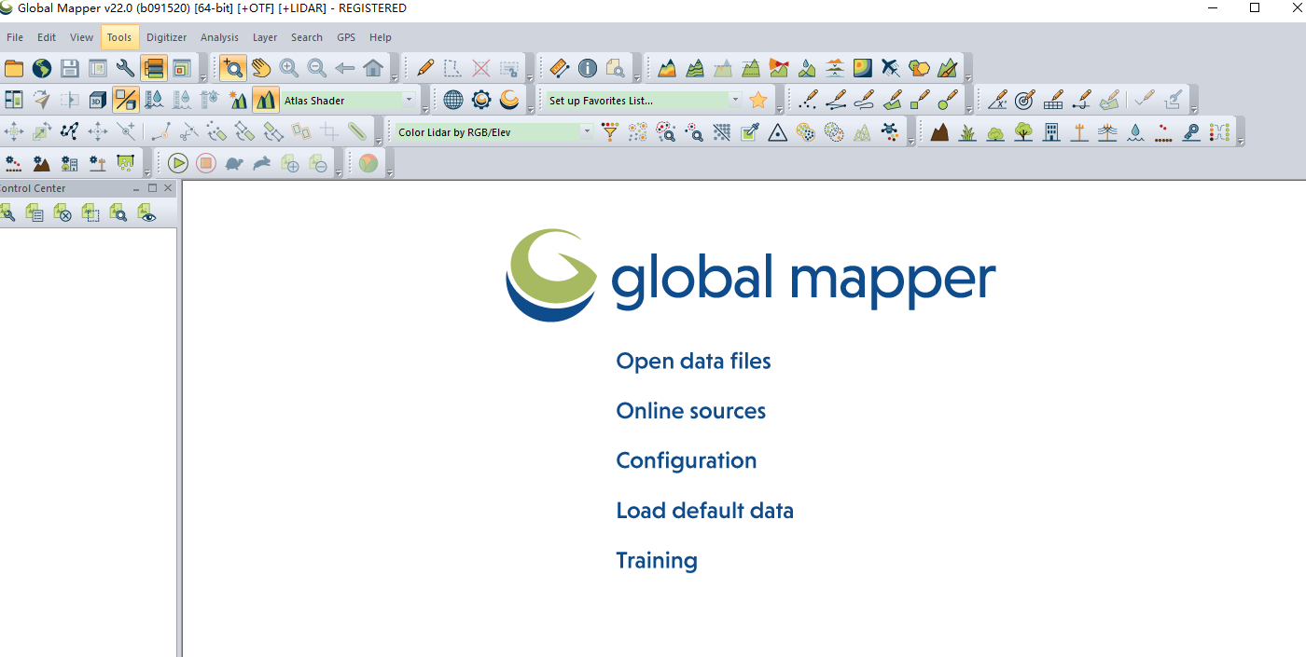Viewport: 1306px width, 657px height.
Task: Expand the Set up Favorites List dropdown
Action: tap(735, 99)
